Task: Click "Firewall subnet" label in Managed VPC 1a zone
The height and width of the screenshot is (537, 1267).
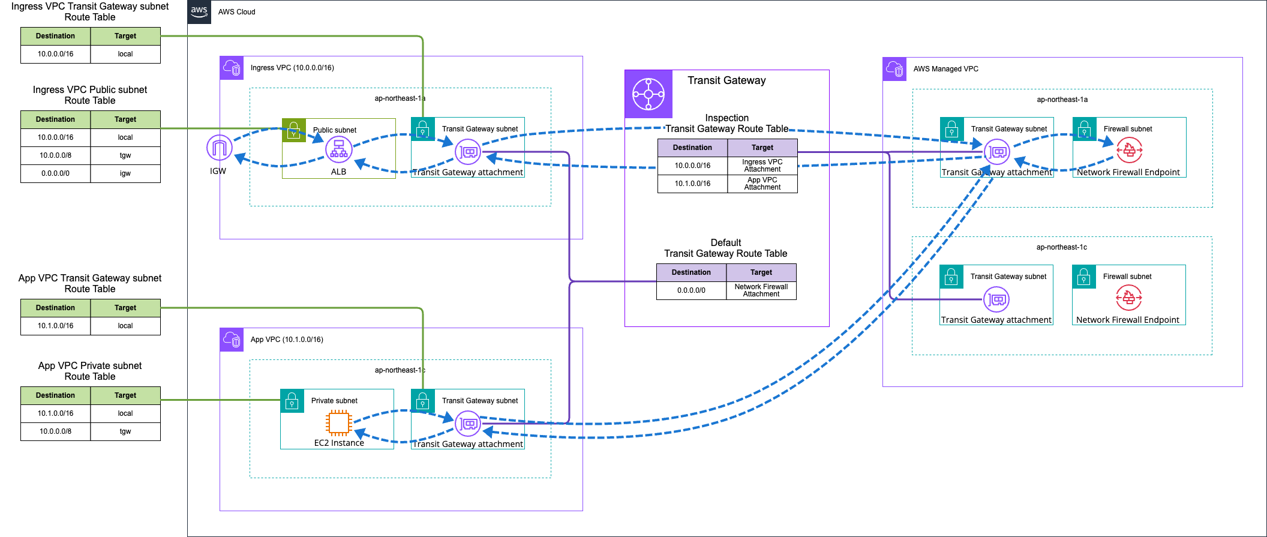Action: 1128,129
